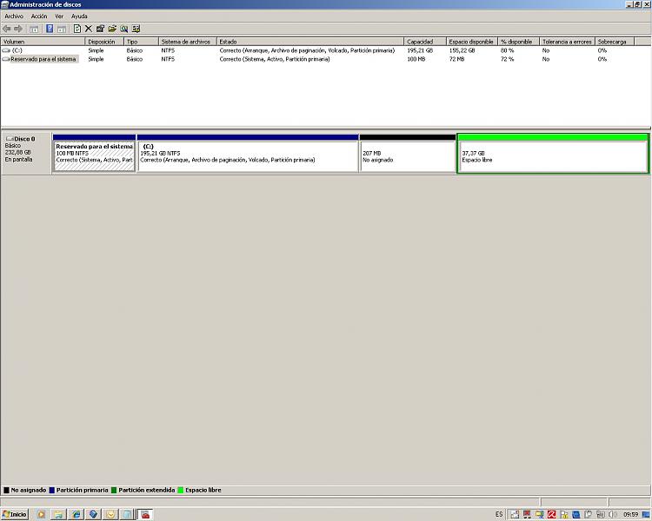Open the file explorer folder taskbar icon
Viewport: 652px width, 521px height.
pyautogui.click(x=58, y=514)
